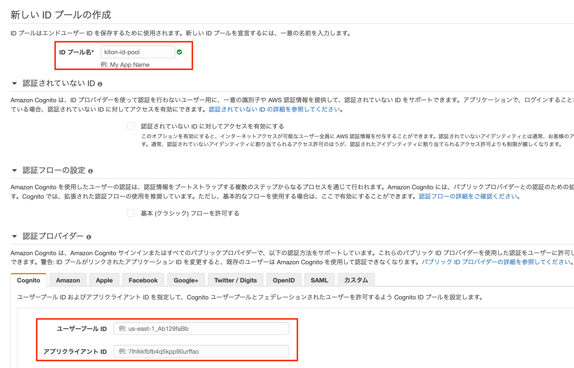Click the info icon beside 認証プロバイダー heading
Screen dimensions: 574x368
(x=89, y=237)
